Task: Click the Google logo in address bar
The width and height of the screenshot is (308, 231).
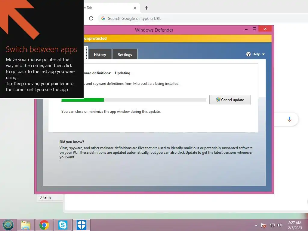Action: (103, 18)
